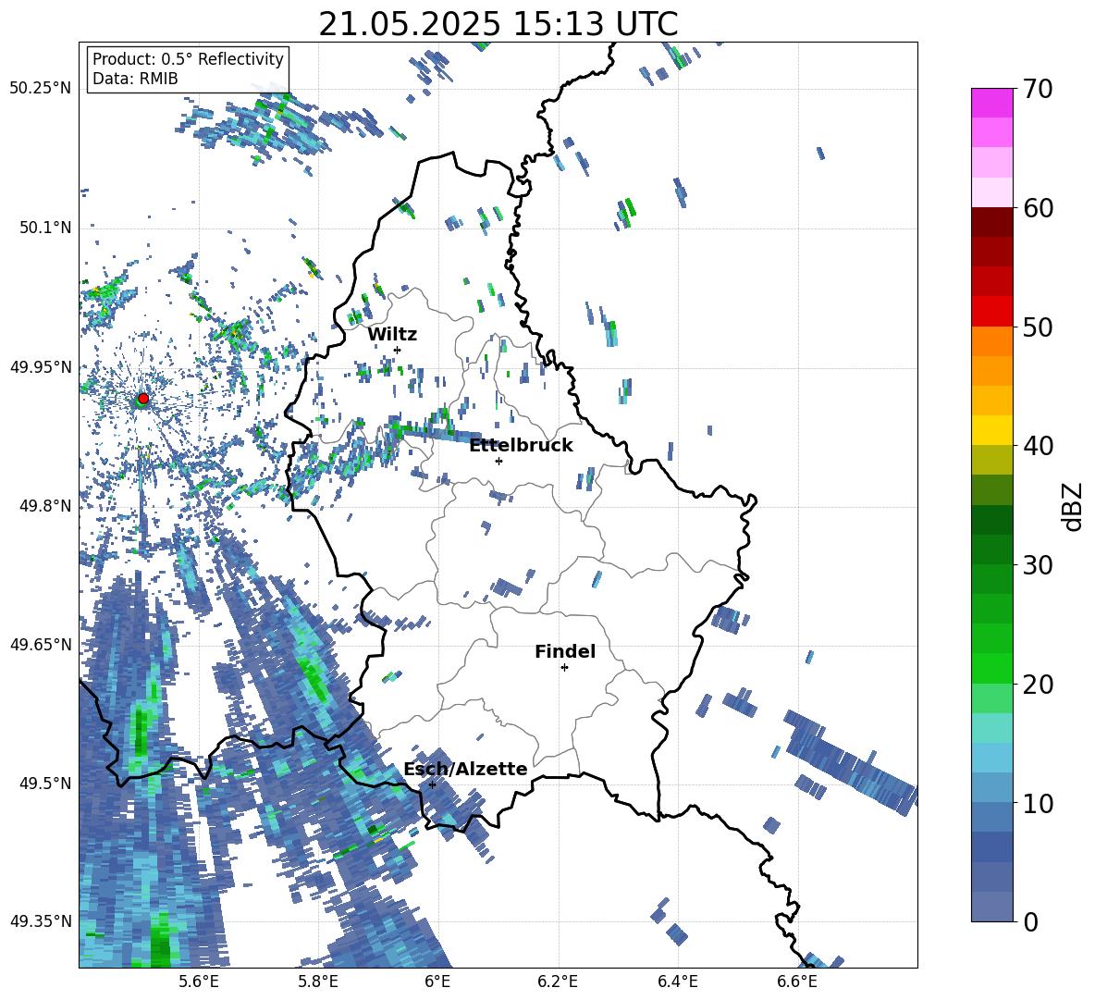The height and width of the screenshot is (1000, 1095).
Task: Click the 50.1°N latitude tick label
Action: (x=44, y=228)
